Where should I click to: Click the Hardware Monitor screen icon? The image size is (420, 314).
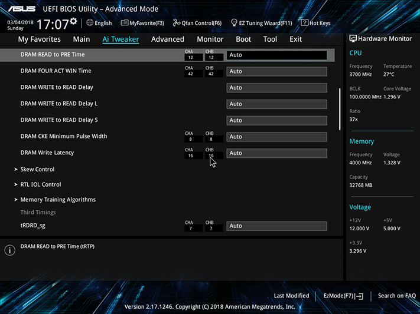(353, 39)
